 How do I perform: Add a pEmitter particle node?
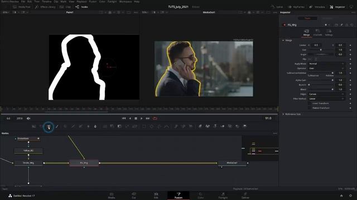pyautogui.click(x=176, y=126)
